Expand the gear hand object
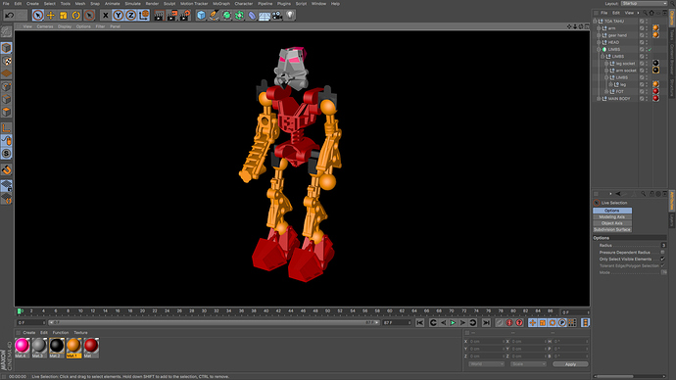 [599, 35]
